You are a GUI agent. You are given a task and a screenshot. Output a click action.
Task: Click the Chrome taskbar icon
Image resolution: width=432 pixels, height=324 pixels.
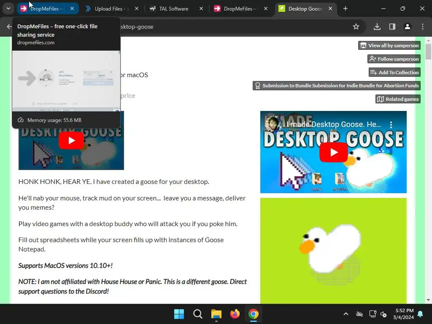(254, 314)
